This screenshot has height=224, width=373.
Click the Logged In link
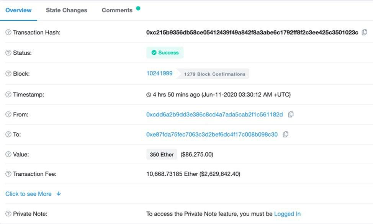pos(287,214)
